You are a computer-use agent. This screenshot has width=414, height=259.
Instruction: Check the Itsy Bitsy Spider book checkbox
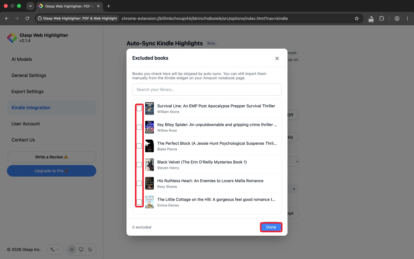point(139,127)
